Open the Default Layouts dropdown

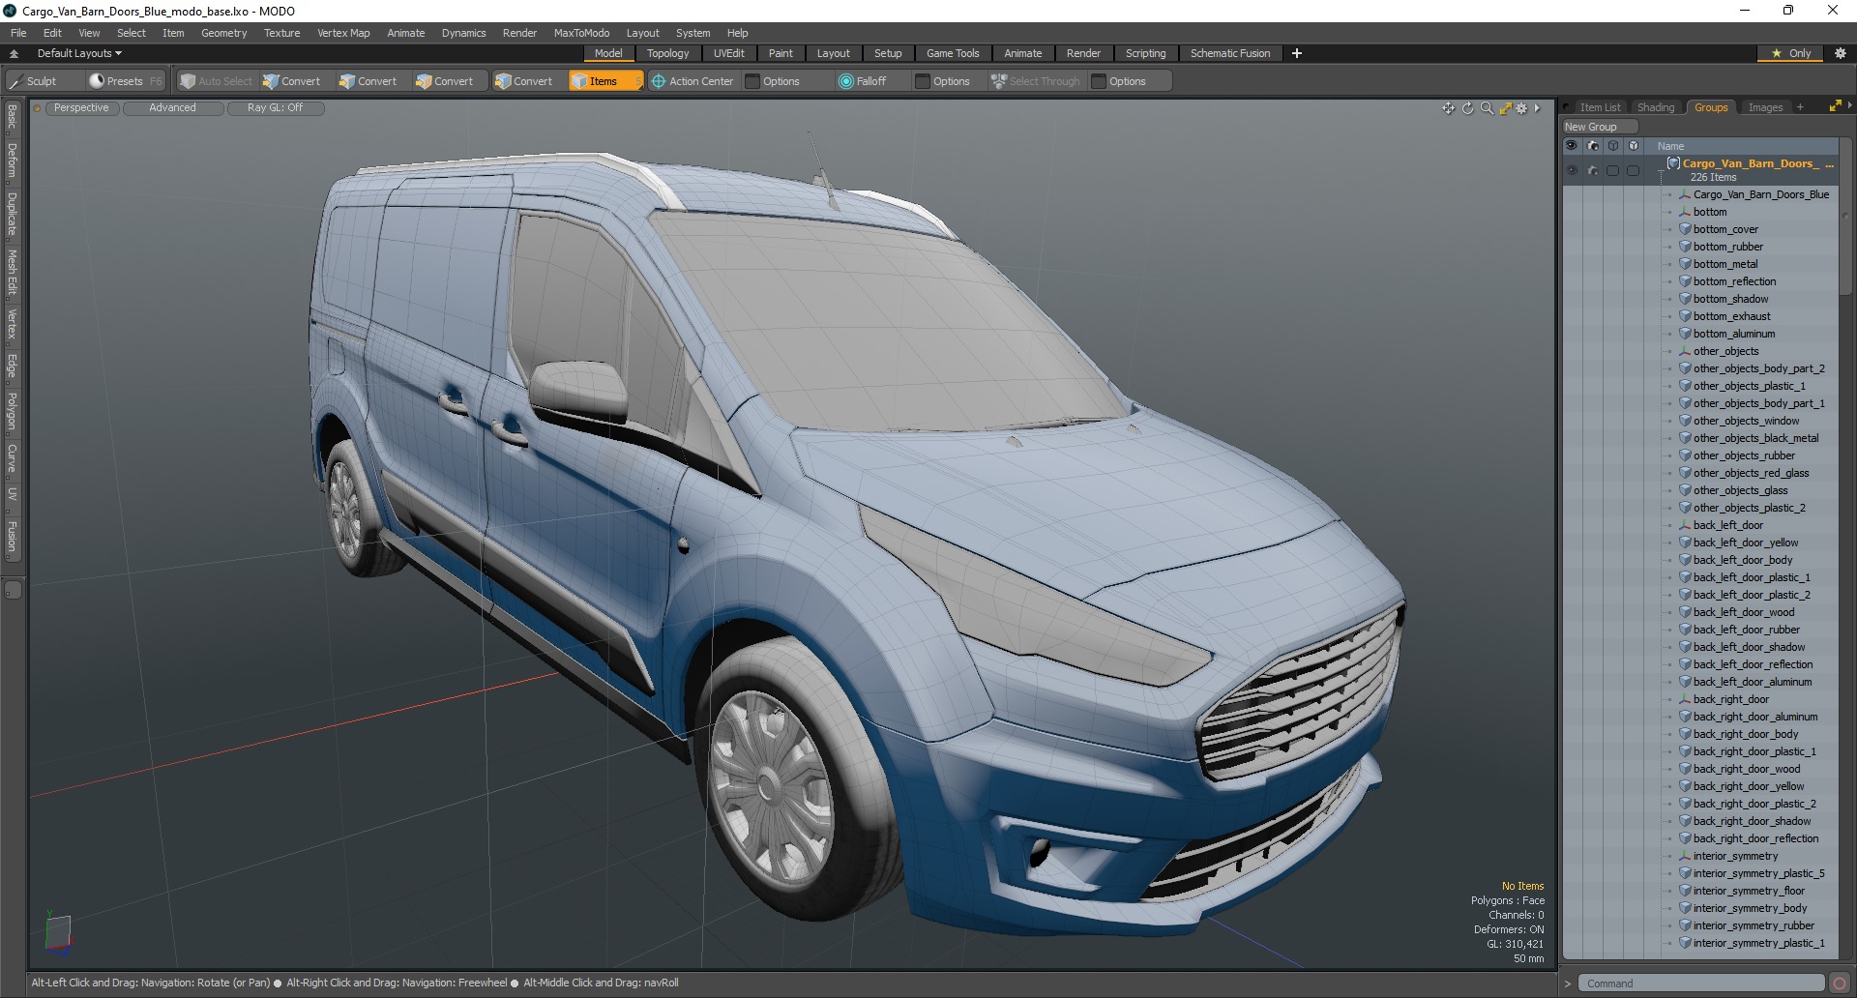79,53
